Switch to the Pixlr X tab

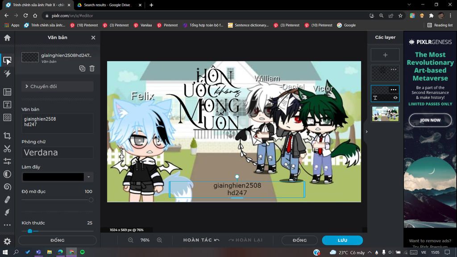[x=38, y=5]
